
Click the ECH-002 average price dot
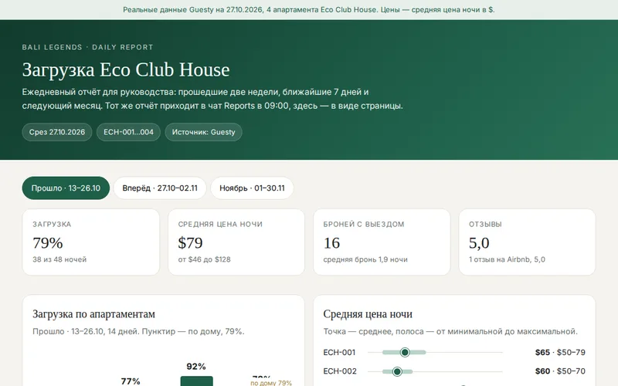pos(397,371)
